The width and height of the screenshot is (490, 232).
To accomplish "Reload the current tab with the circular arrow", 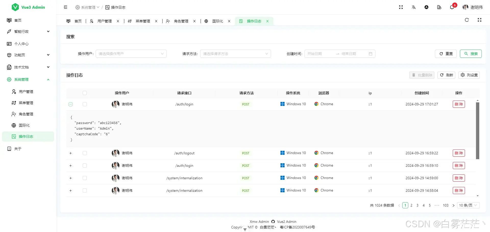I will coord(467,20).
